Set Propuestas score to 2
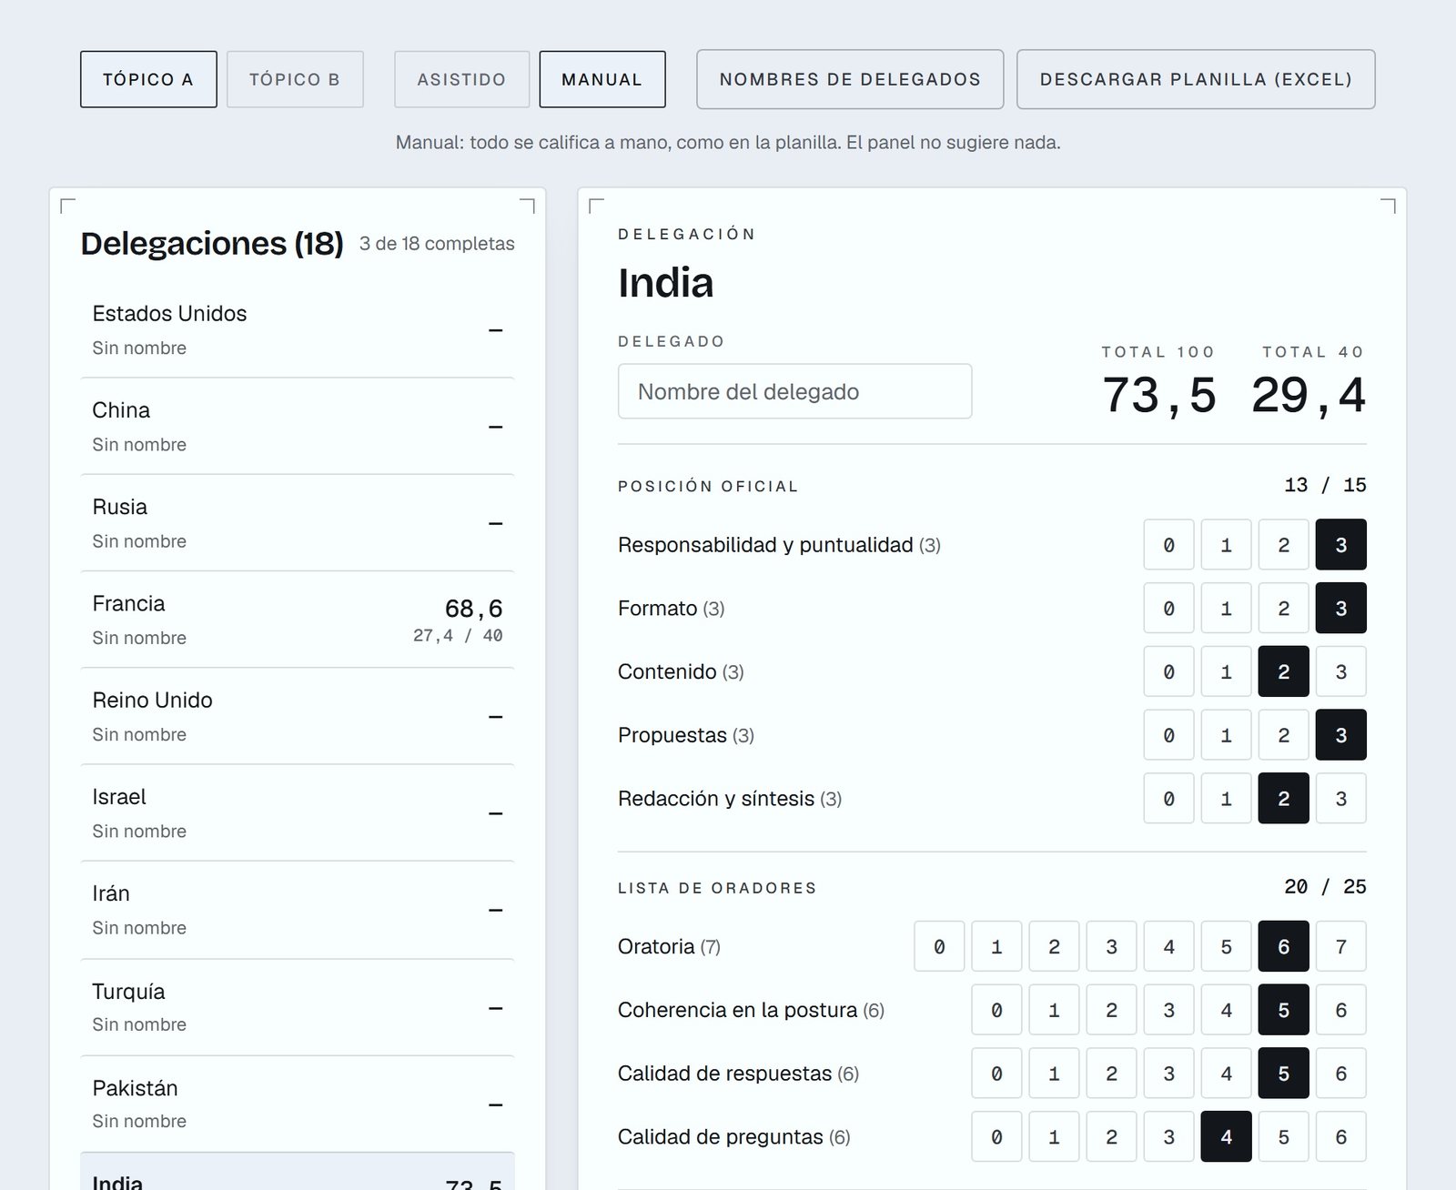 point(1283,735)
